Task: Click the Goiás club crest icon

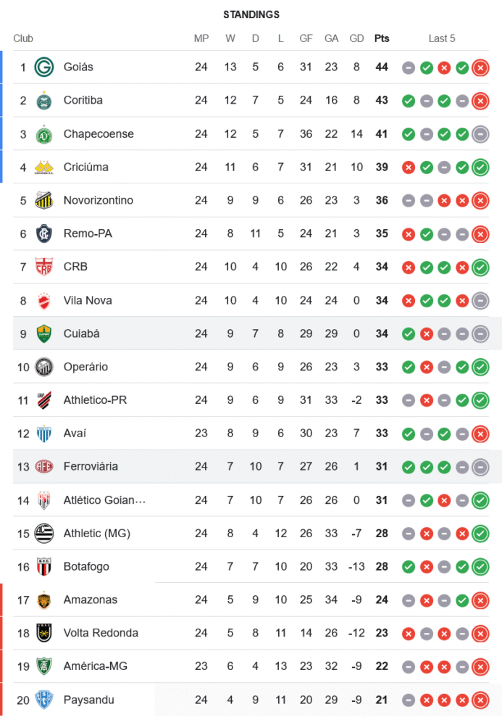Action: click(x=44, y=67)
